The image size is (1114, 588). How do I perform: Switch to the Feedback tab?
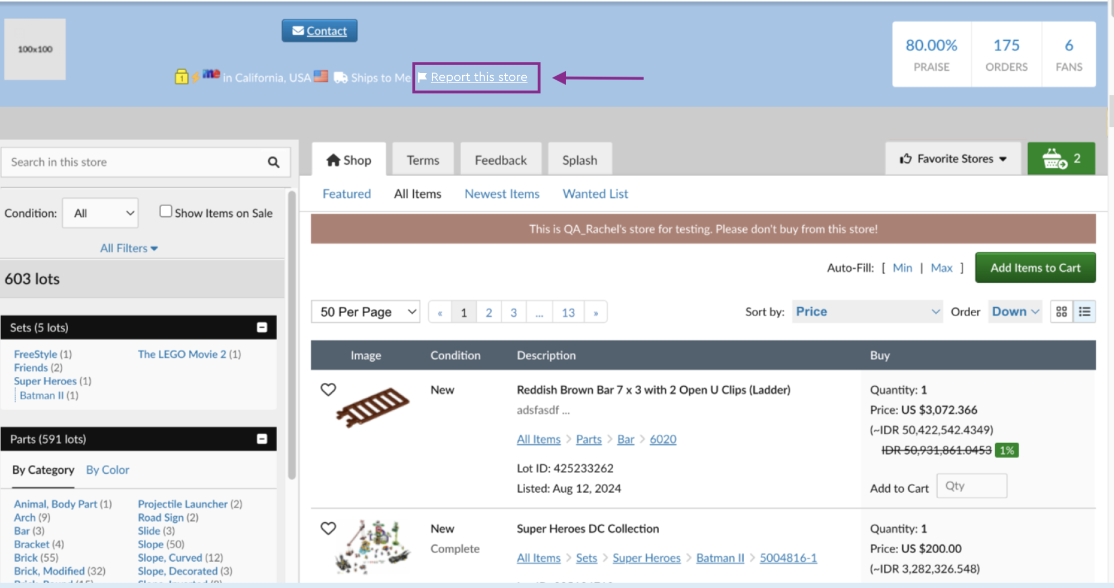coord(500,161)
